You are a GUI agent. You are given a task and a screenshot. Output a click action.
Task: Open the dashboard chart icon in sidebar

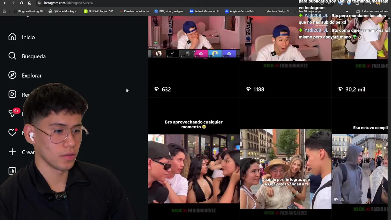point(12,171)
